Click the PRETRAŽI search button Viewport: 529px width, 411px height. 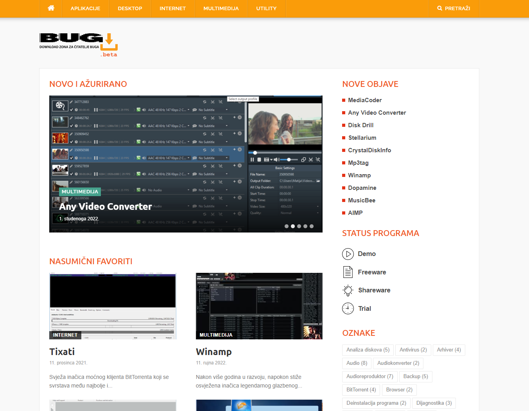coord(454,8)
